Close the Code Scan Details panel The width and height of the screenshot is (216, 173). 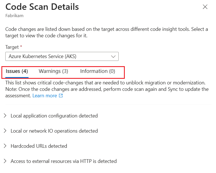click(x=205, y=7)
